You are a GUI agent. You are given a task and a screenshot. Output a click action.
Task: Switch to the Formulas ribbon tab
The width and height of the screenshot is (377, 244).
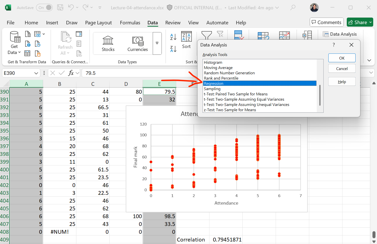coord(130,23)
